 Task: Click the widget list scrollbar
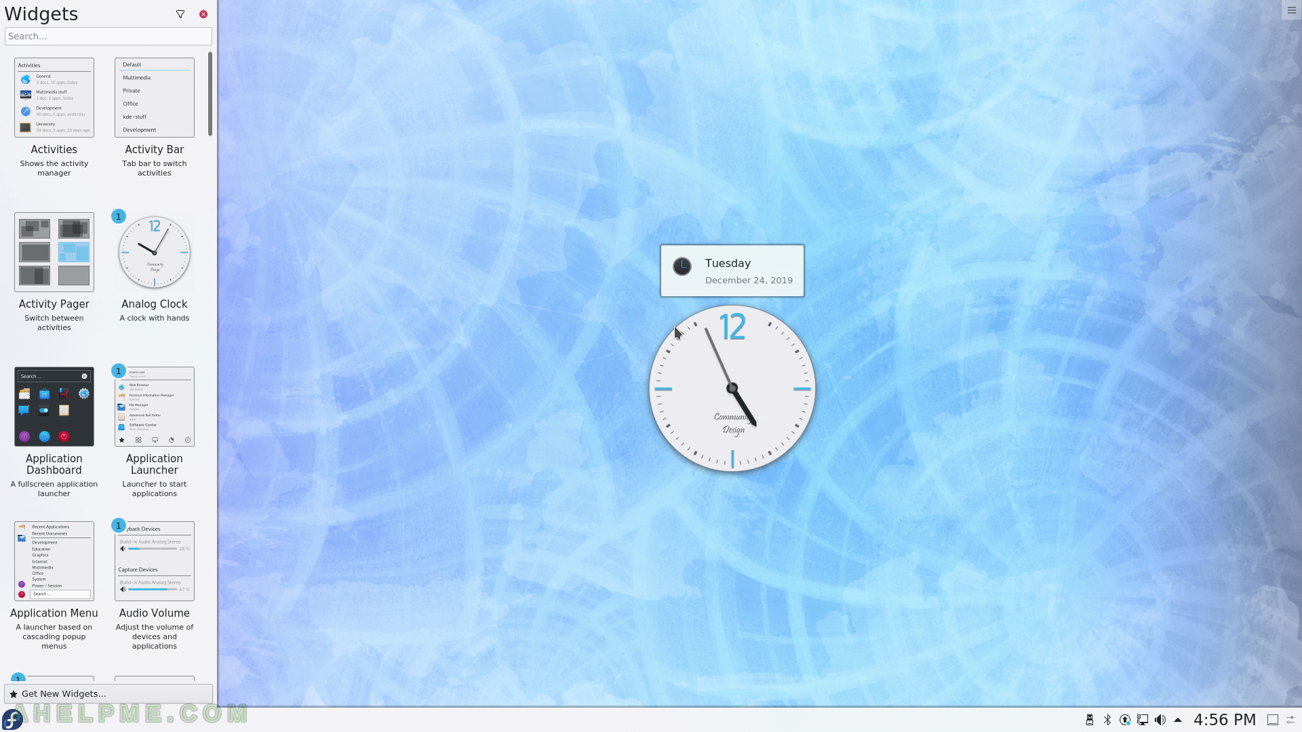pyautogui.click(x=210, y=94)
